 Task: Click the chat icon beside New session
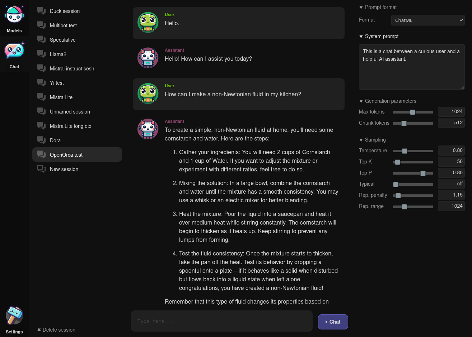pyautogui.click(x=41, y=169)
